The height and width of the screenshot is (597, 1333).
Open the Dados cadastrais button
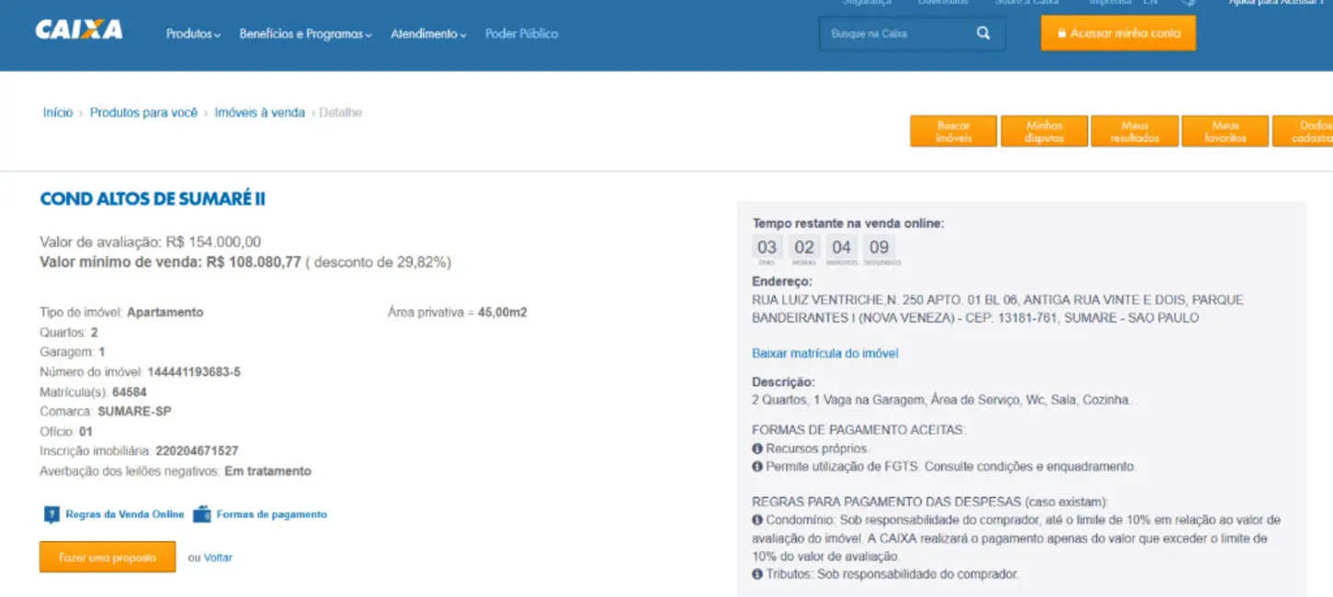[x=1304, y=131]
